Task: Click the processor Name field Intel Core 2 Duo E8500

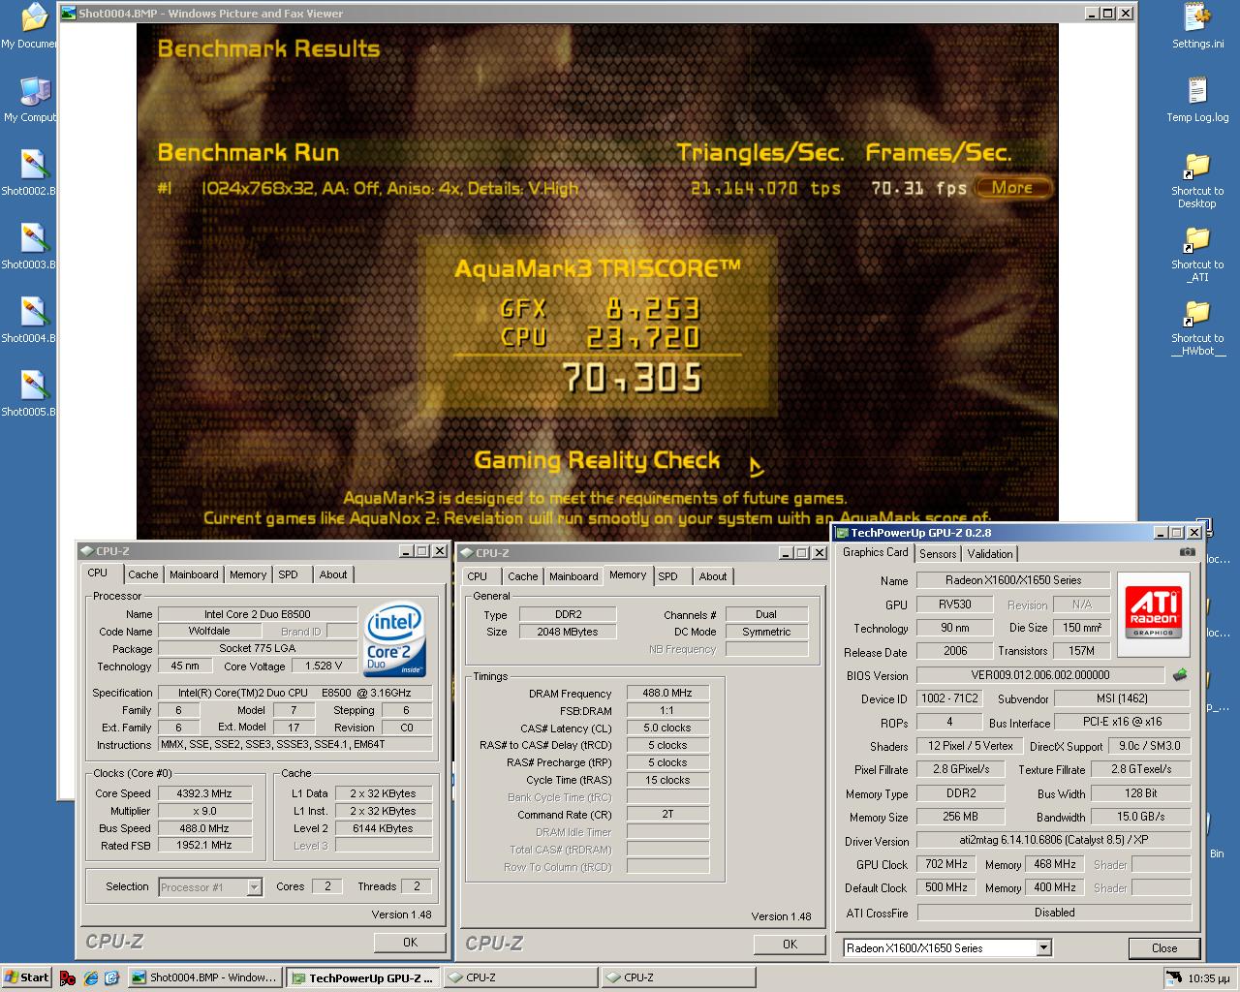Action: pyautogui.click(x=258, y=614)
